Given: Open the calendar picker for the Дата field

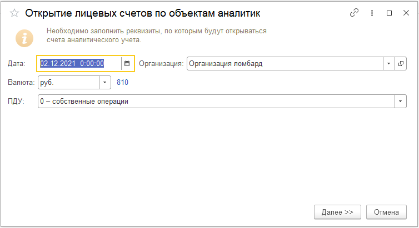Looking at the screenshot, I should pyautogui.click(x=127, y=63).
